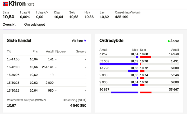The width and height of the screenshot is (187, 114).
Task: Click the blue depth bar for 10,62
Action: [119, 64]
